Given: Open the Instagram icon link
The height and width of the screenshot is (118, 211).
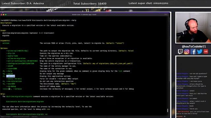Looking at the screenshot, I should click(x=187, y=51).
